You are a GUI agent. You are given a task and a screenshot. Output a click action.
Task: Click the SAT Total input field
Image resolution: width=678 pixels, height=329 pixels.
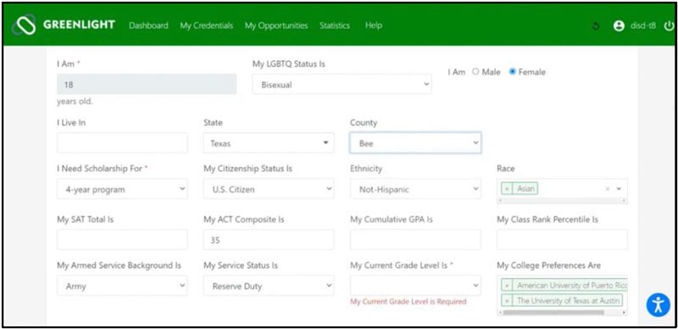point(122,239)
